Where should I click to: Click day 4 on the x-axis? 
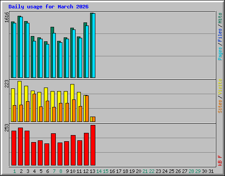coord(34,171)
